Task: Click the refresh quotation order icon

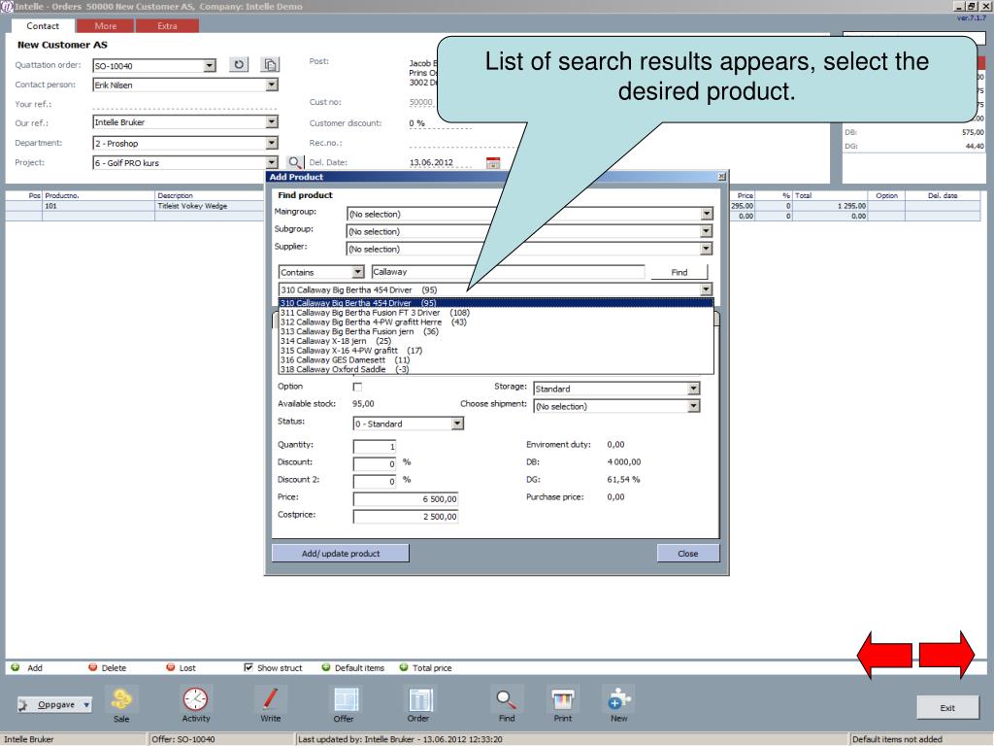Action: coord(239,65)
